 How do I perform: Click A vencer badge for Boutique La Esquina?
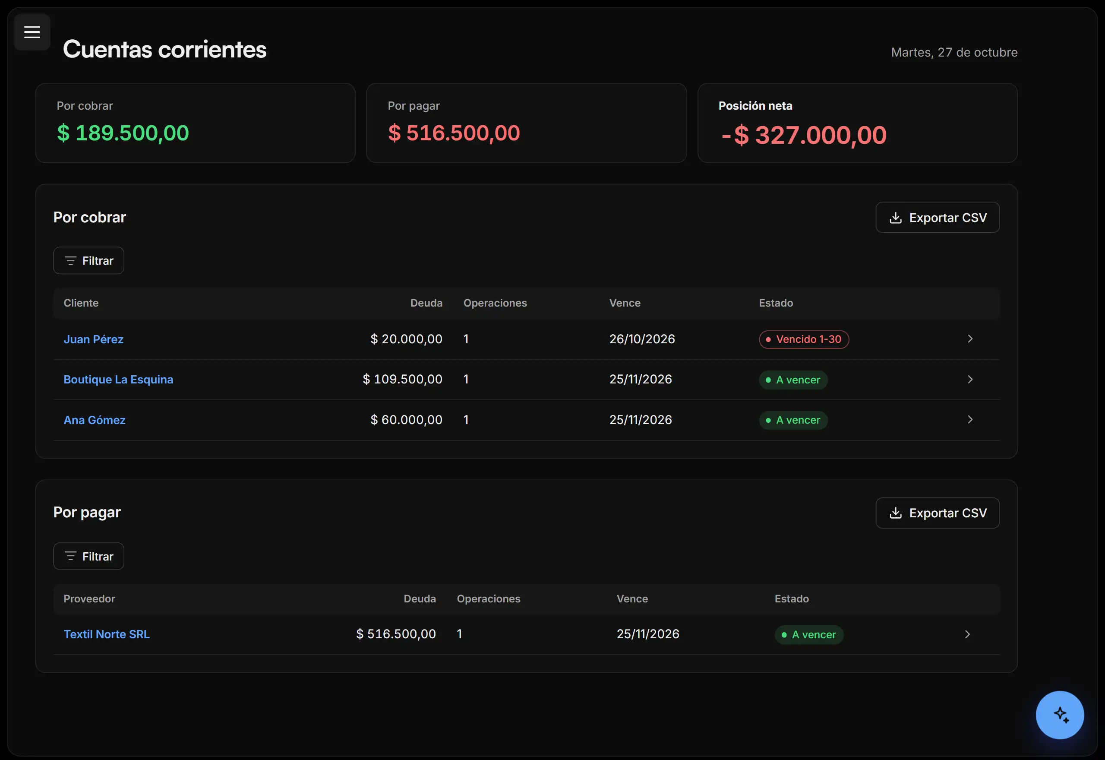[x=793, y=380]
